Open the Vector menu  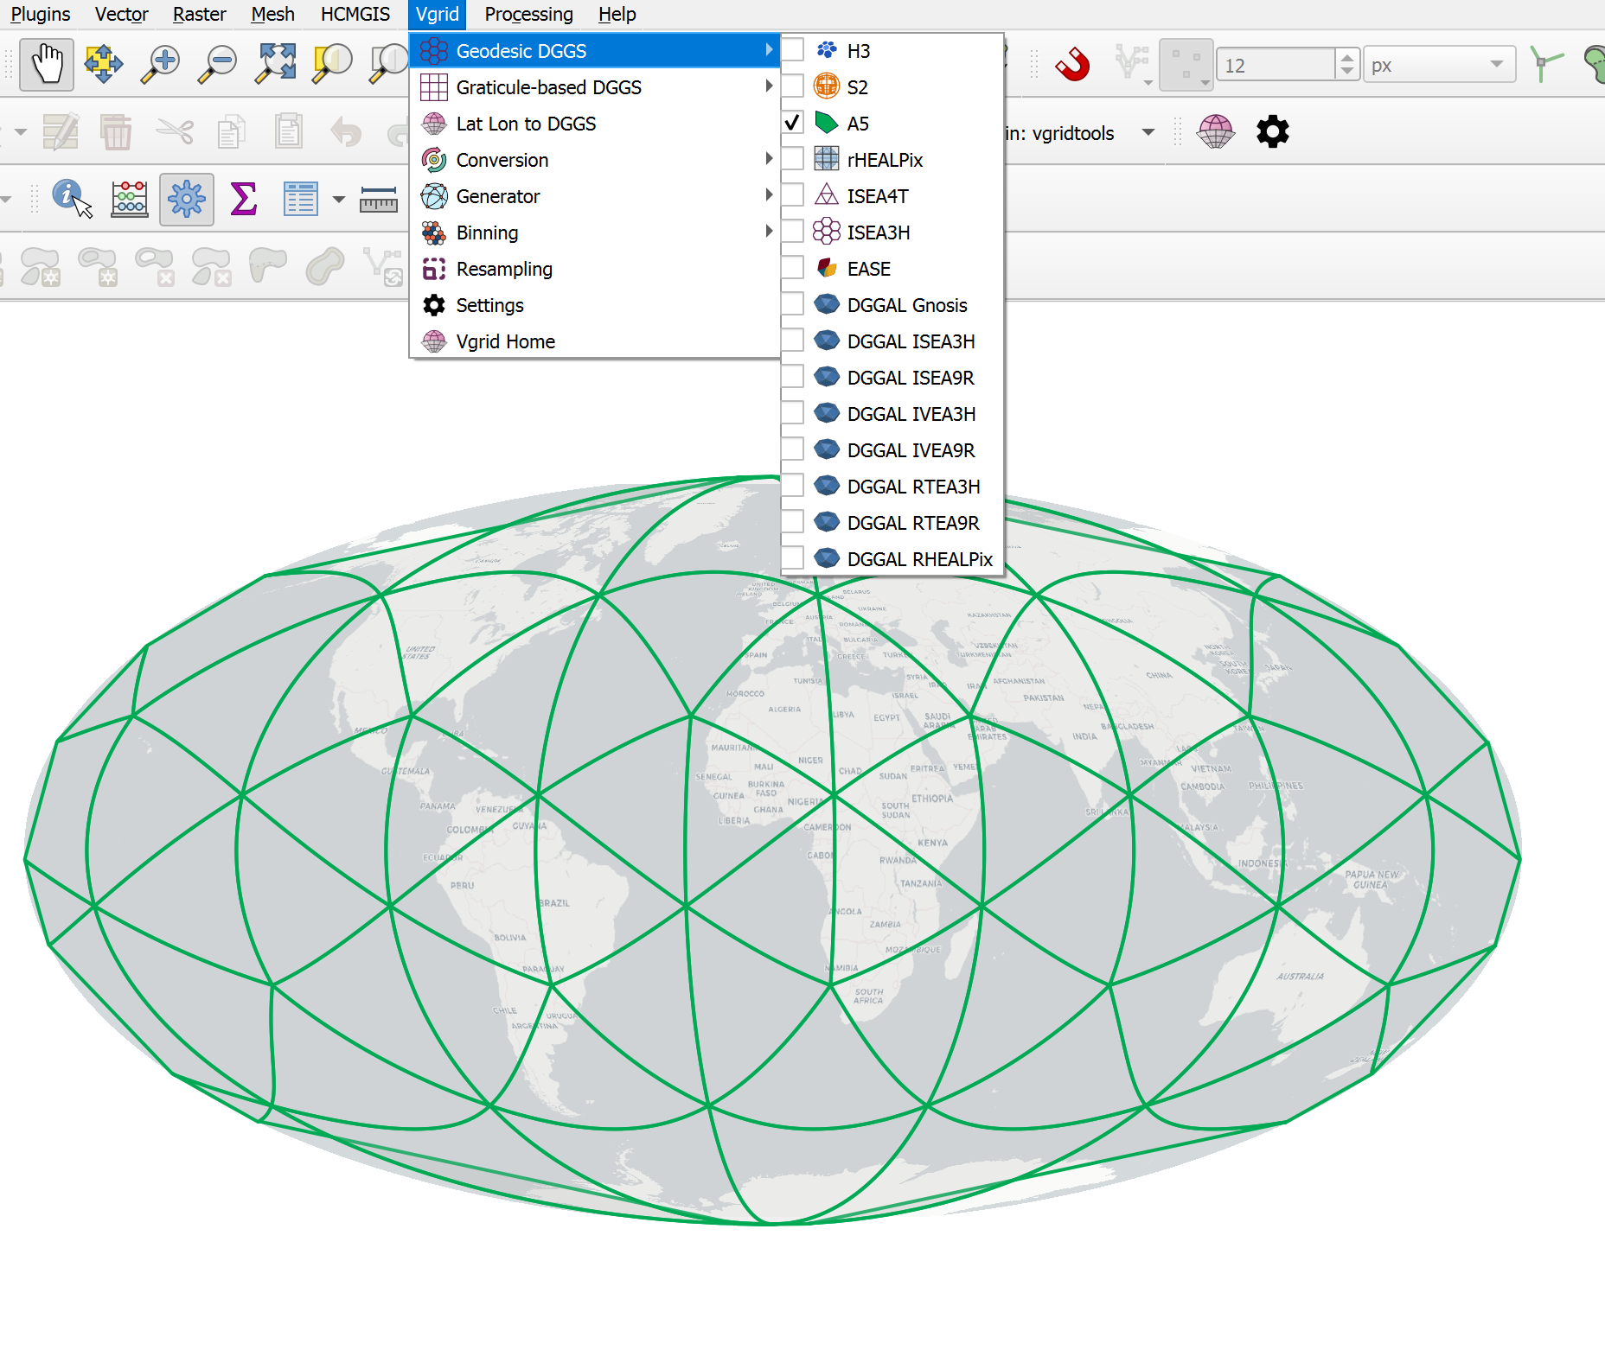pyautogui.click(x=121, y=14)
